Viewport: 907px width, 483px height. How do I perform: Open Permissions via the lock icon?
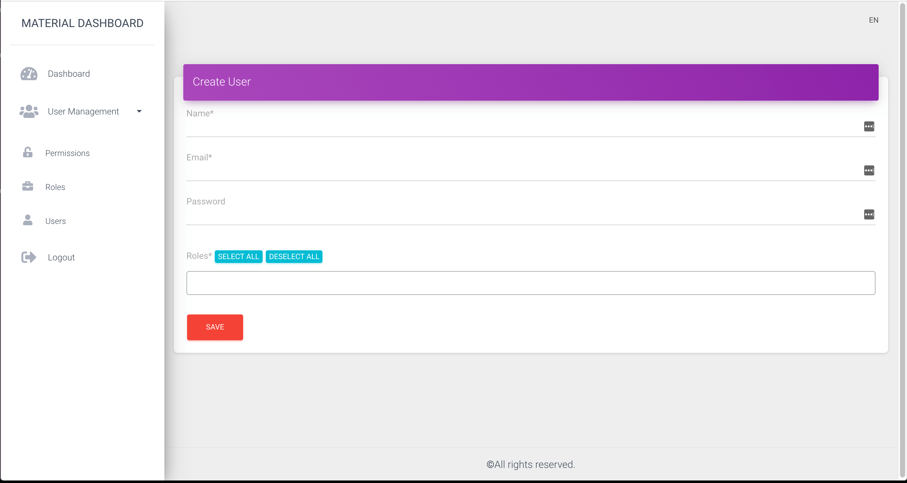[x=28, y=152]
